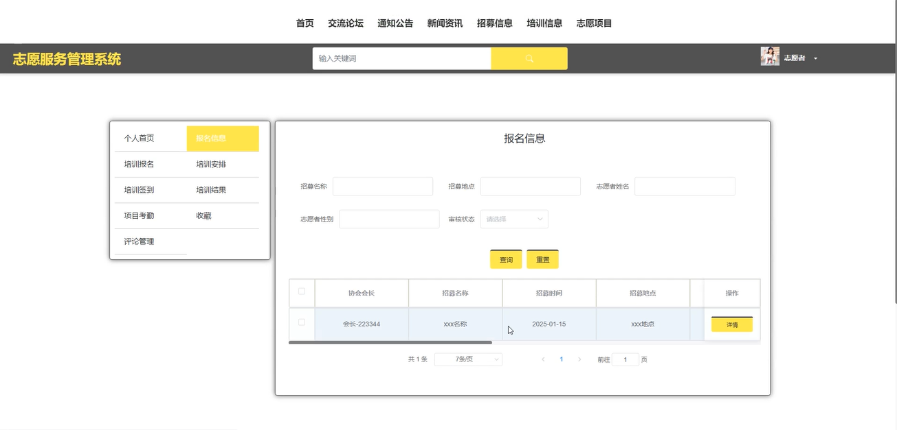Open 详情 for the listed record

point(731,325)
